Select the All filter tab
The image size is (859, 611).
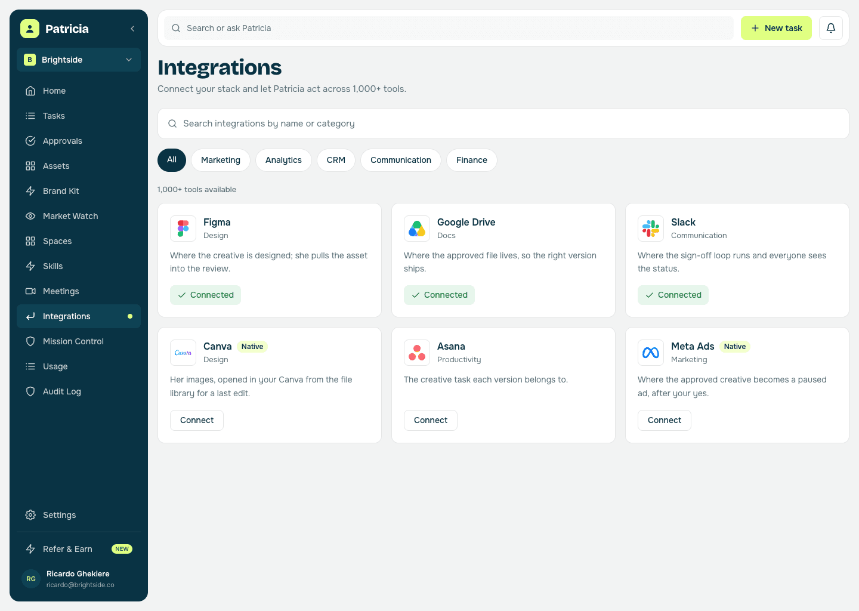point(172,160)
